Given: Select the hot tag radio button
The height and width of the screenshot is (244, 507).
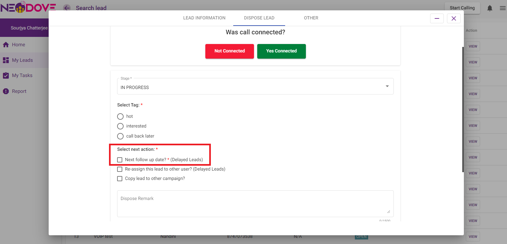Looking at the screenshot, I should tap(120, 116).
